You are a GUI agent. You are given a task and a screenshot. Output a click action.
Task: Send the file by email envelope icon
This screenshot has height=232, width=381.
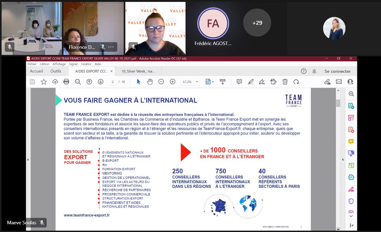[x=339, y=82]
